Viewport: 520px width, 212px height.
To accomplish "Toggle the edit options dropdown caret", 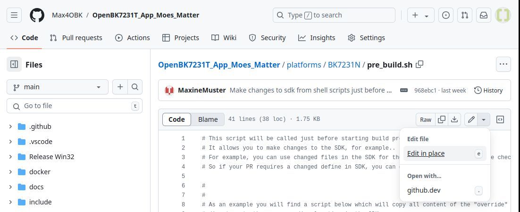I will pyautogui.click(x=484, y=119).
